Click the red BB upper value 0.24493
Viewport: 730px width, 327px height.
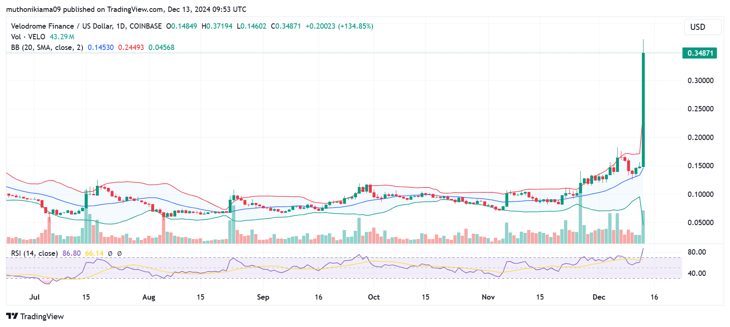[x=131, y=47]
